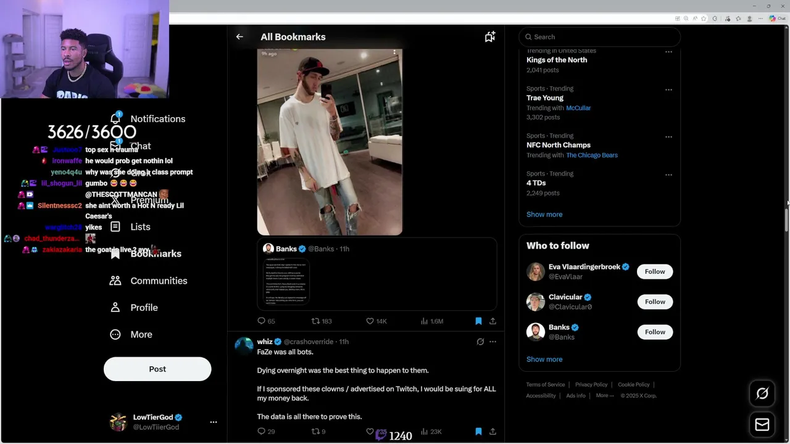Focus the Search field
This screenshot has height=444, width=790.
pos(599,37)
